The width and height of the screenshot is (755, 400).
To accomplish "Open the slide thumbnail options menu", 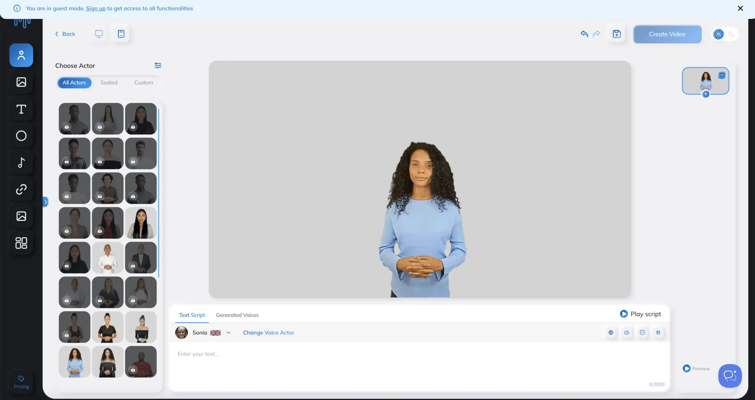I will point(722,75).
